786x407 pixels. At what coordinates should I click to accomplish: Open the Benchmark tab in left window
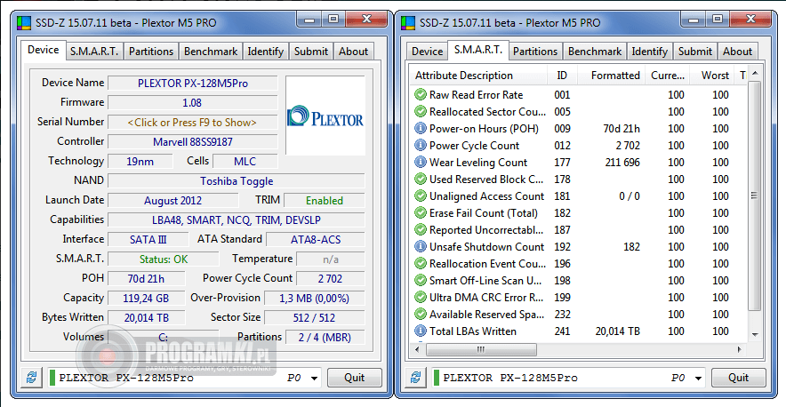coord(211,52)
